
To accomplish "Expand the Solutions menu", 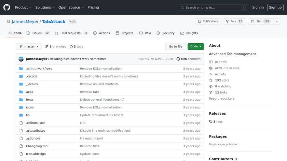I will (45, 8).
